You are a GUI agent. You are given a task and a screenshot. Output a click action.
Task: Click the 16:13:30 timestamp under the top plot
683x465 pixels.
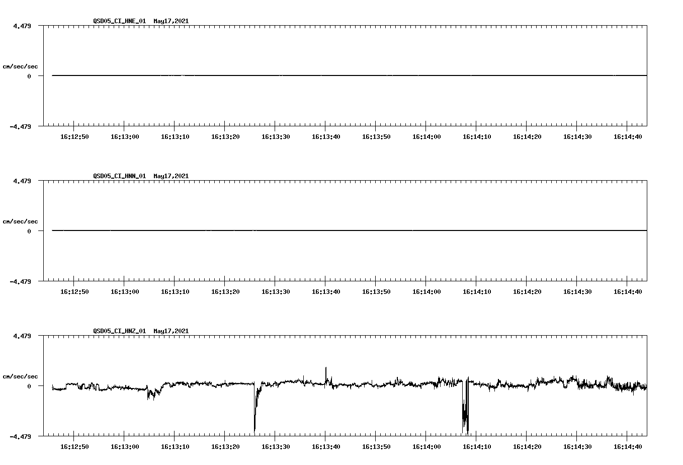pos(276,135)
